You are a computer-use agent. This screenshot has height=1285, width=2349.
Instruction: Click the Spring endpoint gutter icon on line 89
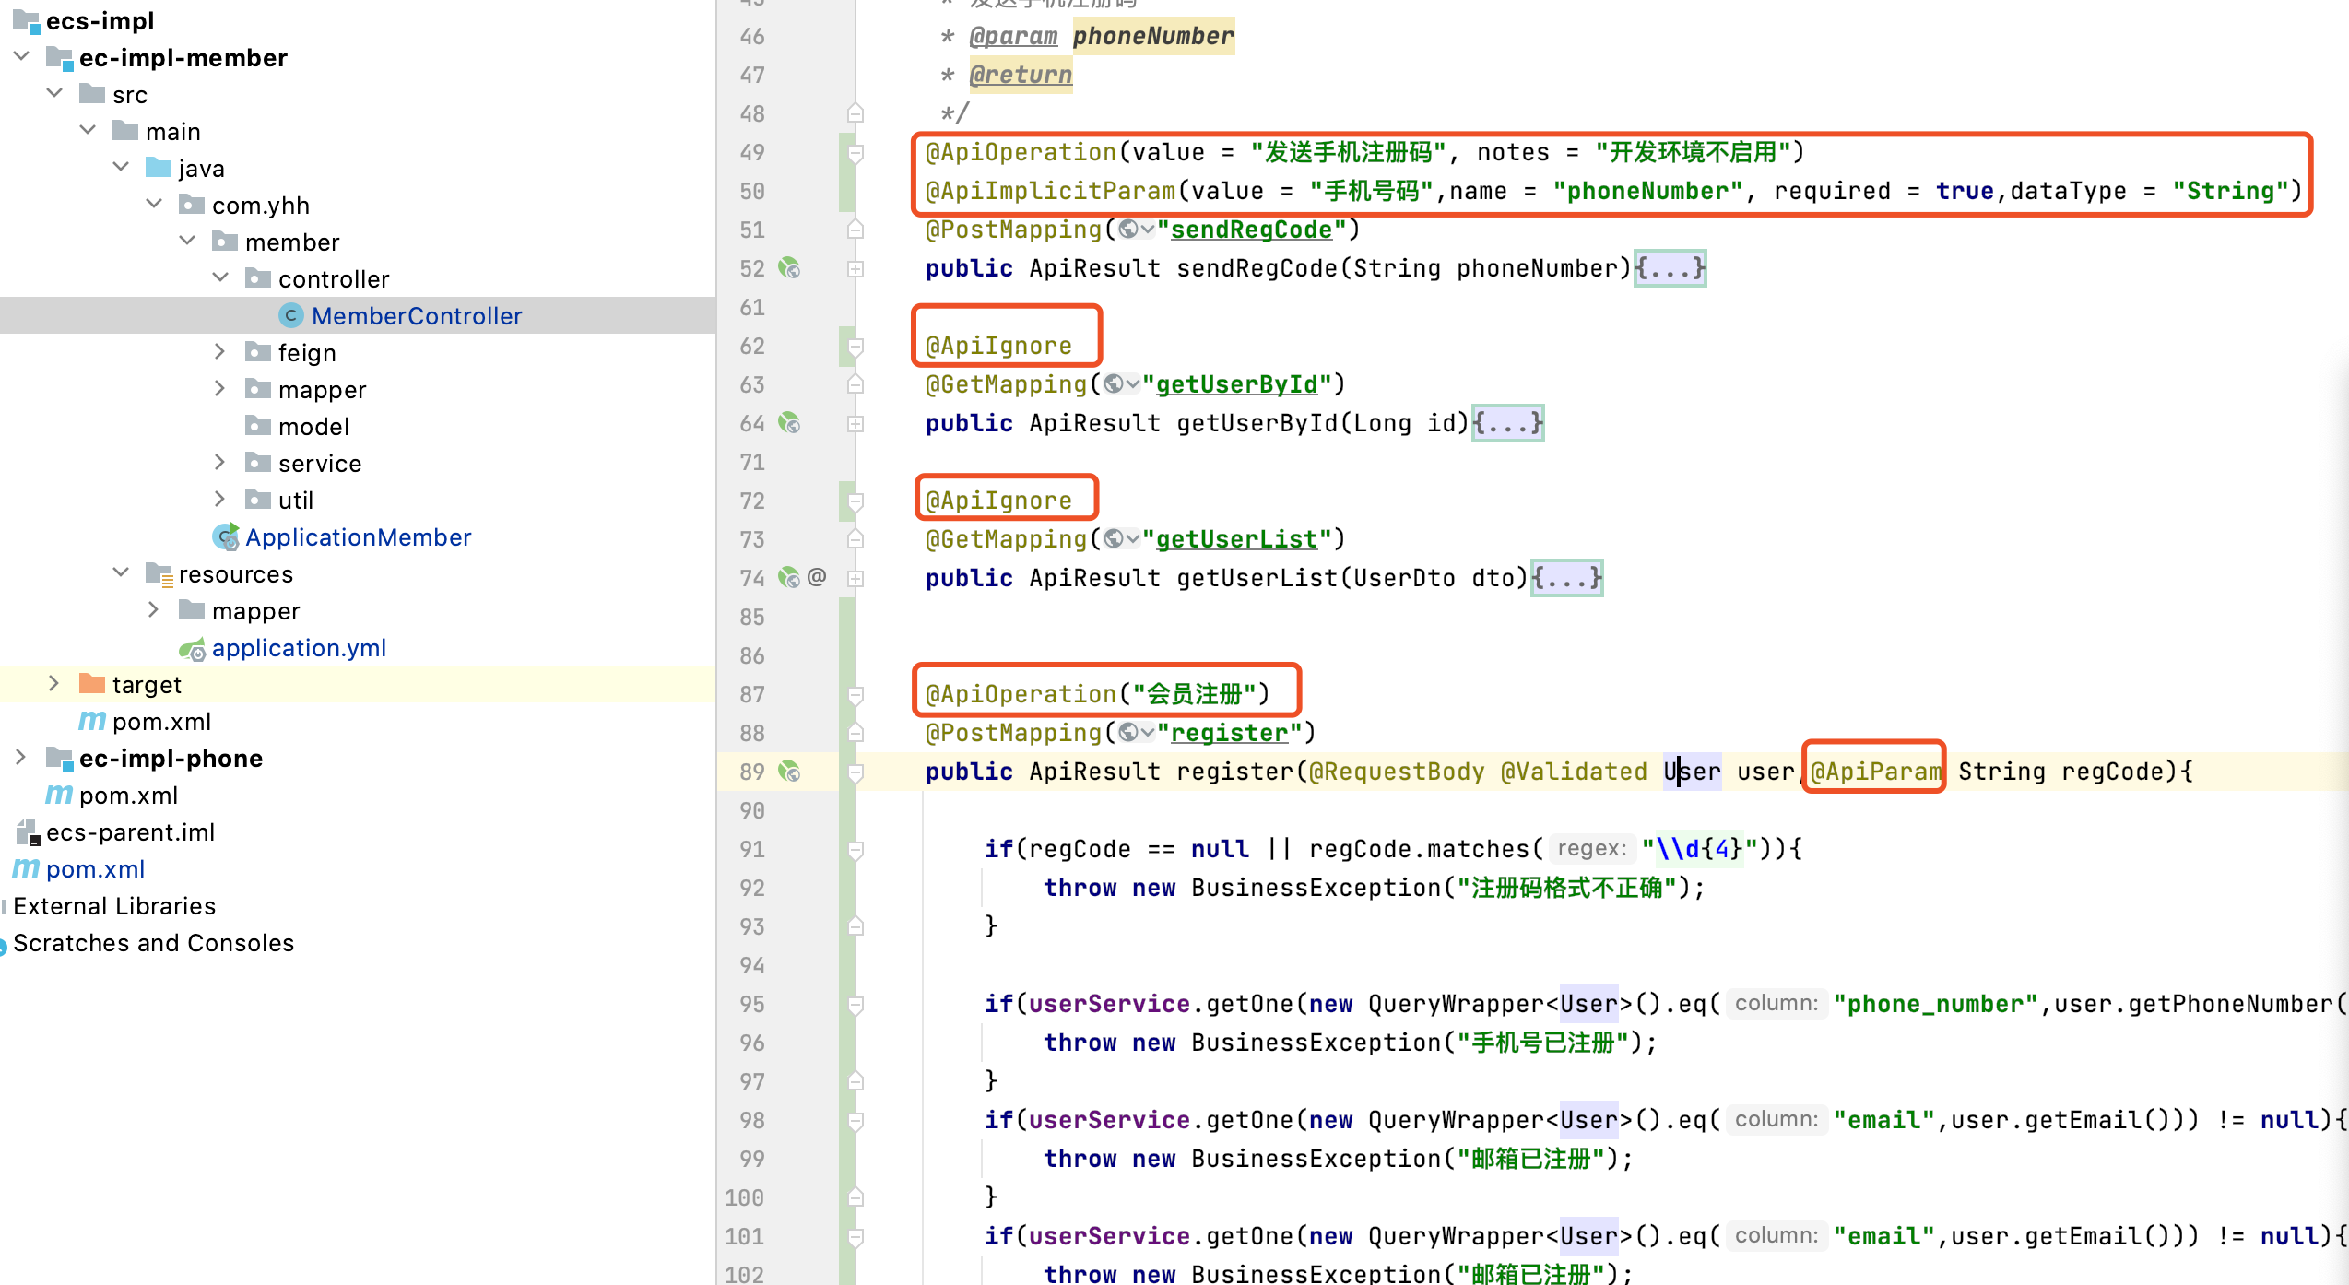pyautogui.click(x=789, y=772)
